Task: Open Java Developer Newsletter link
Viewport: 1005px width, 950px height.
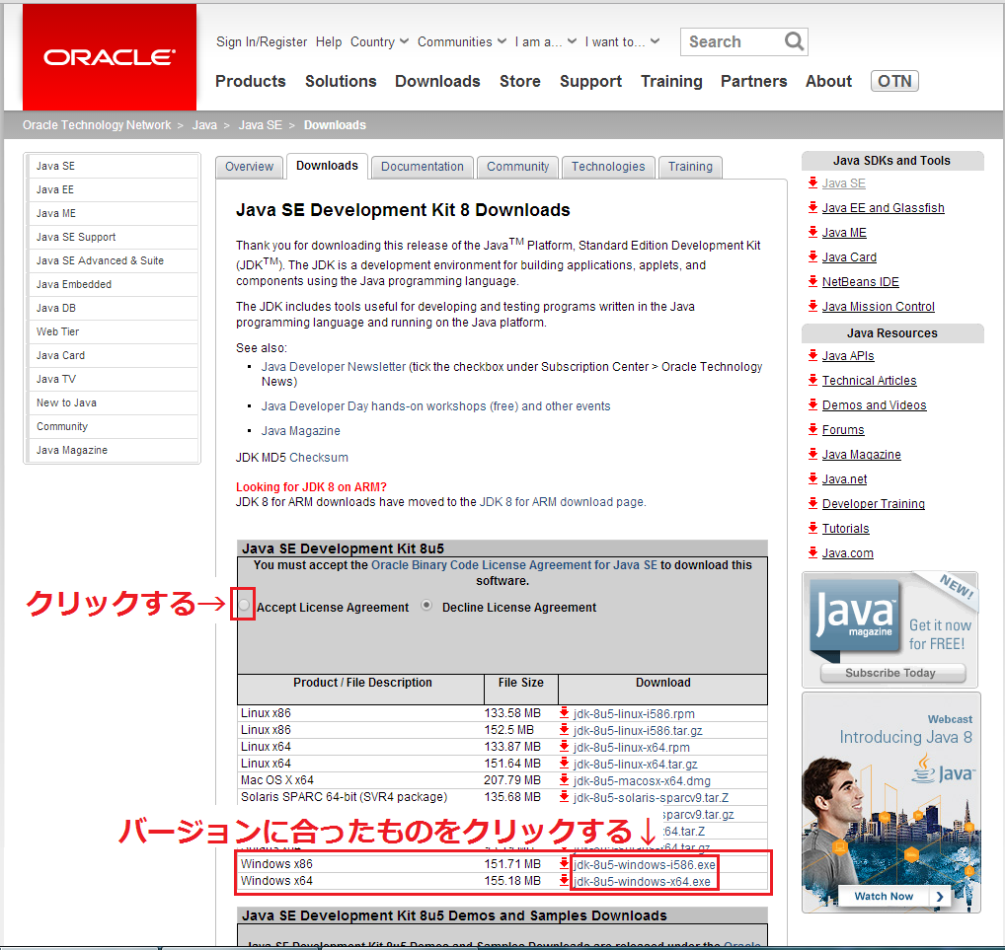Action: click(x=334, y=366)
